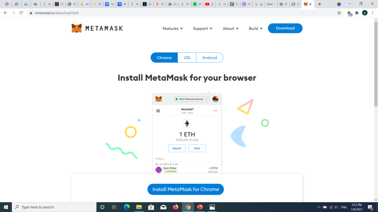Click the Chrome icon on the taskbar

click(188, 207)
